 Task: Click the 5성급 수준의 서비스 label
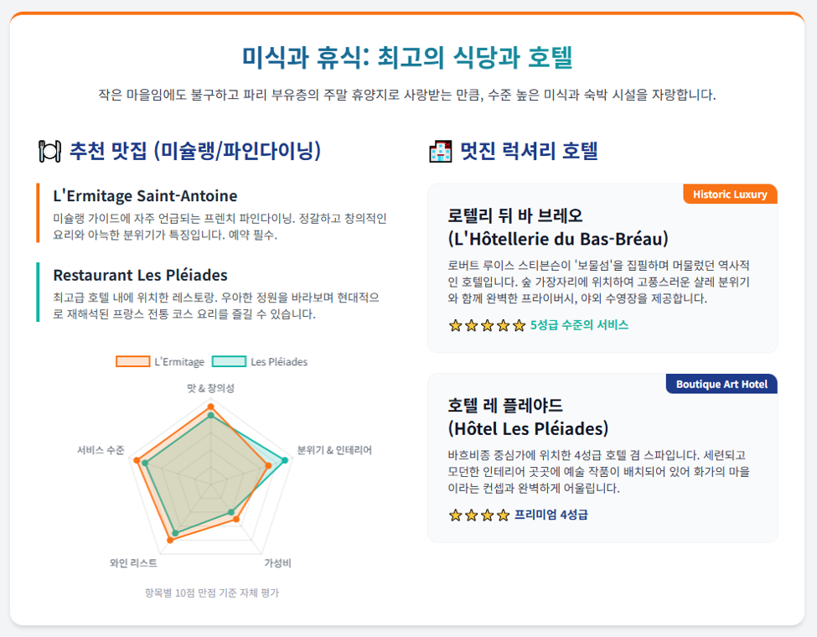coord(579,325)
